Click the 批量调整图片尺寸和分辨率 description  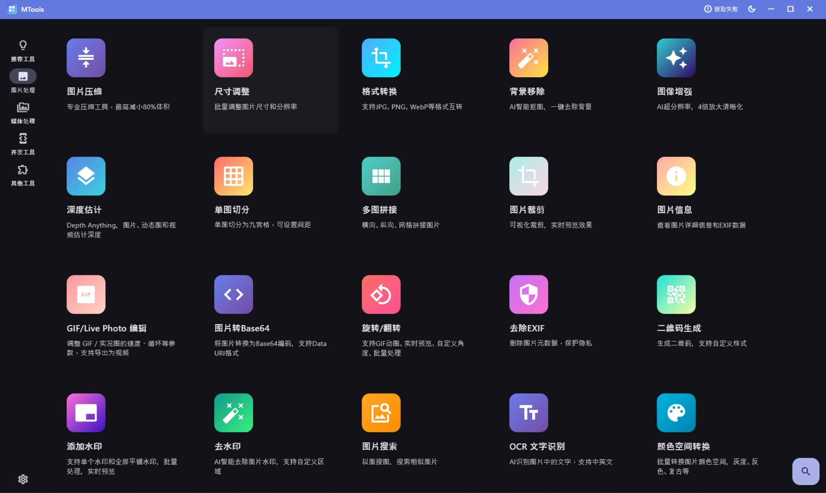click(256, 107)
